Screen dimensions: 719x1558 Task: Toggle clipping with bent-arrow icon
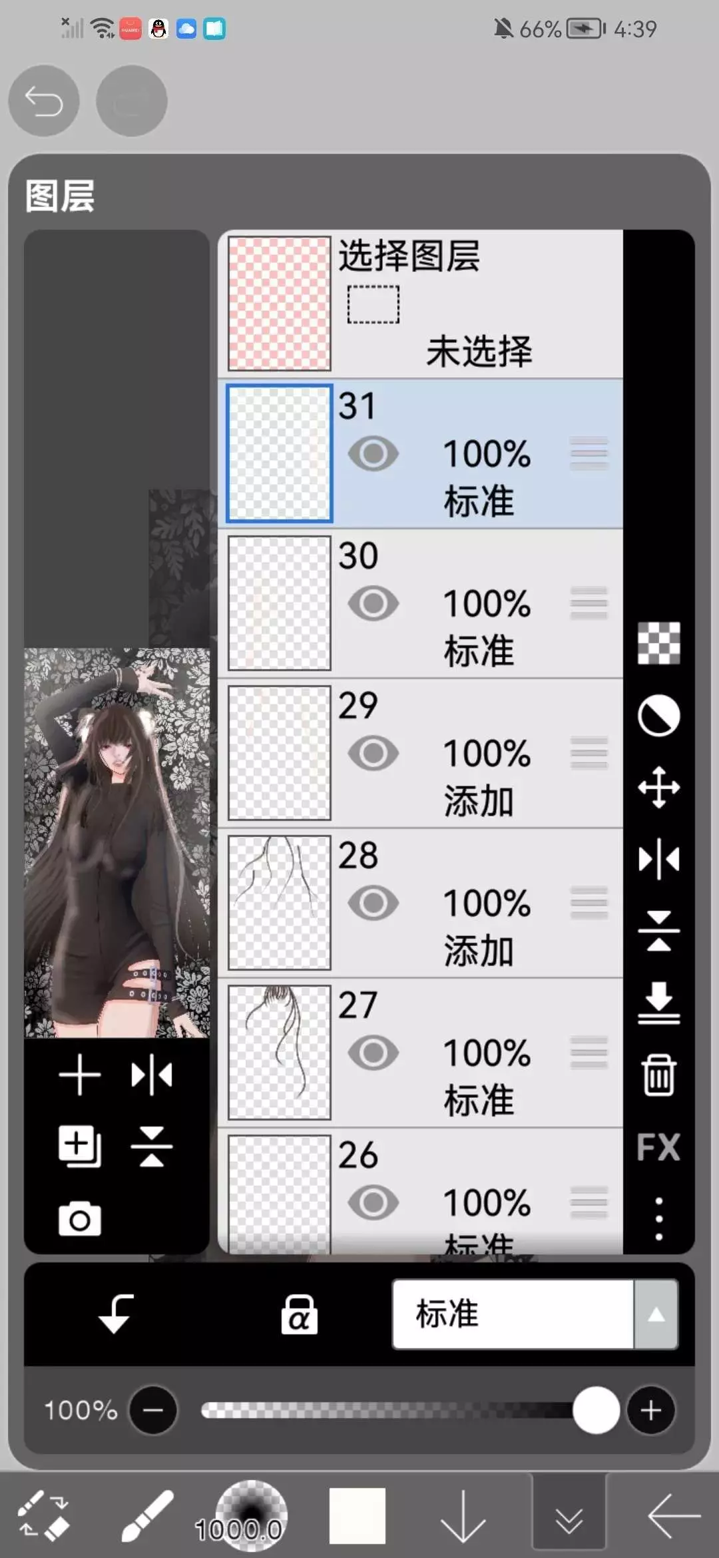click(x=116, y=1314)
